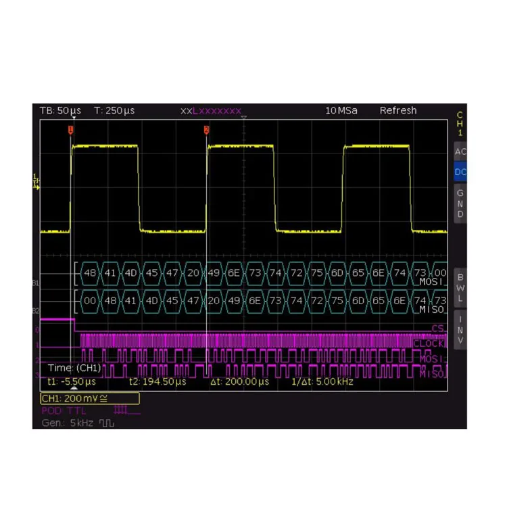Click the CLOCK logic channel label
Viewport: 507px width, 507px height.
[x=429, y=343]
